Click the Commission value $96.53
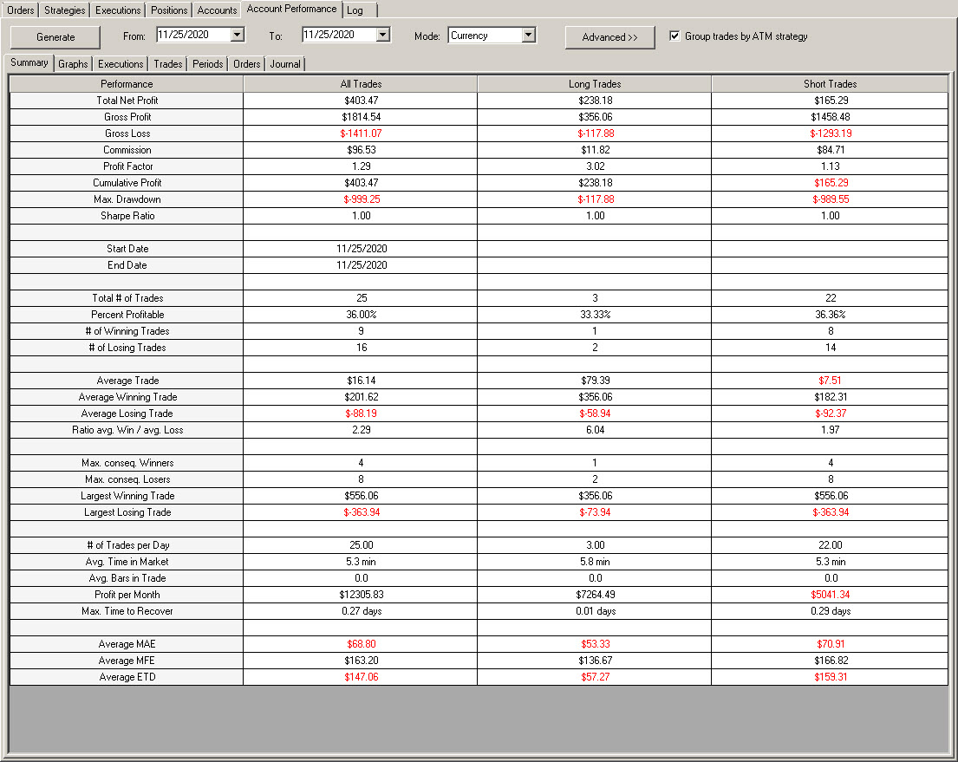 coord(361,150)
